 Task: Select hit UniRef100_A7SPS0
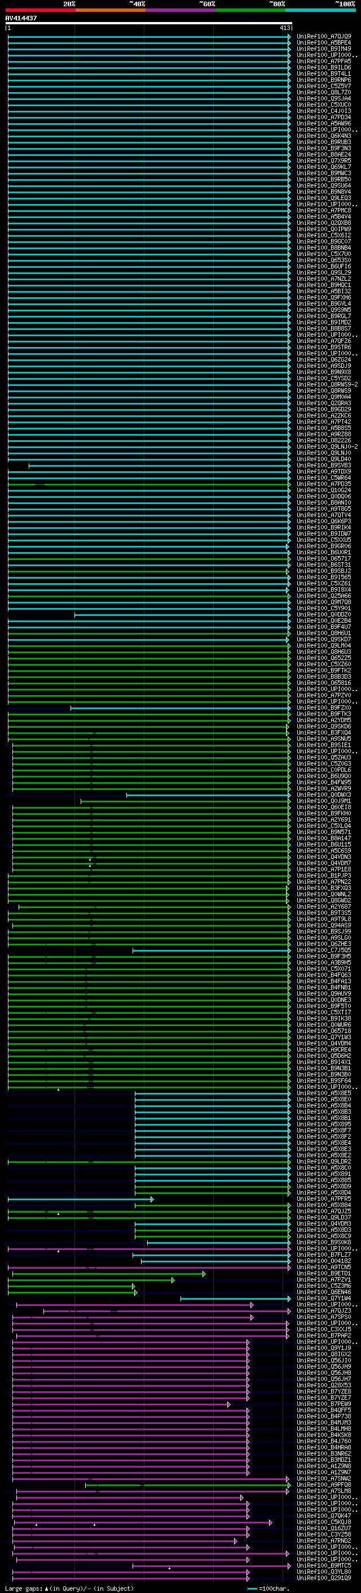click(324, 1317)
